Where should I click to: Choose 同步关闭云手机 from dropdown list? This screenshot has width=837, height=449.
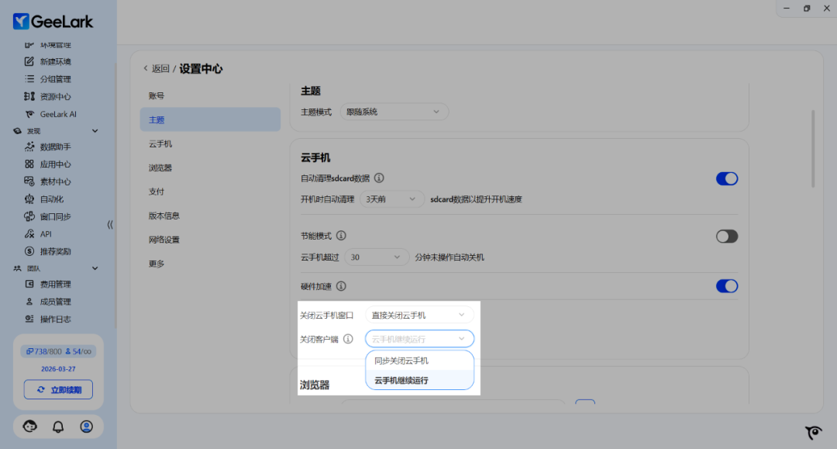click(x=419, y=361)
